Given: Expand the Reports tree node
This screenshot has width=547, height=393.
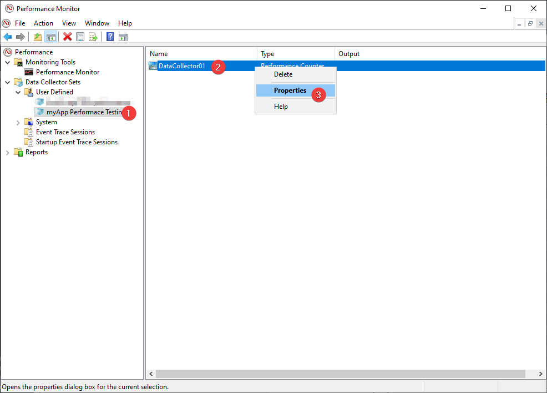Looking at the screenshot, I should (8, 152).
